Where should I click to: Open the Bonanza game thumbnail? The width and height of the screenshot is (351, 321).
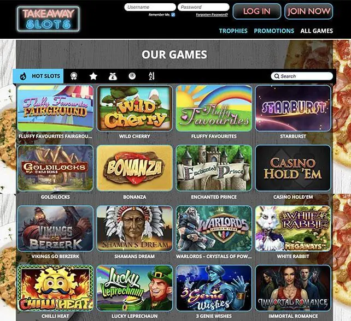pos(134,168)
